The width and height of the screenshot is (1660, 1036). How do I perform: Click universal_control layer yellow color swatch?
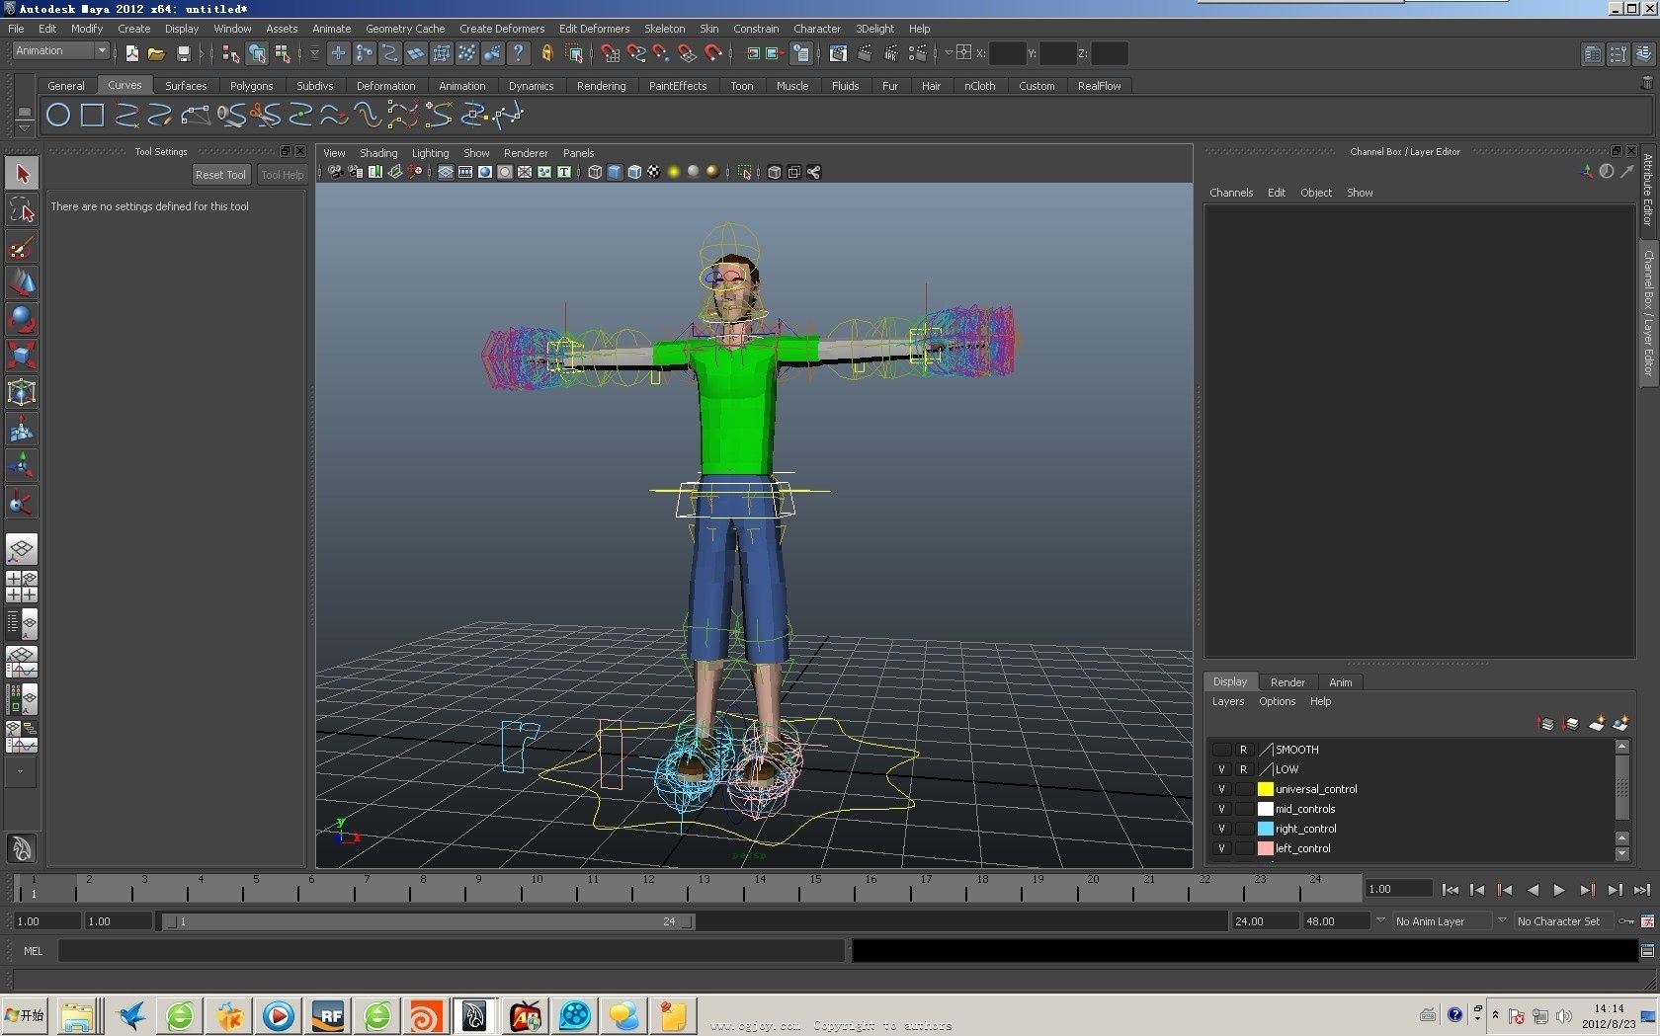(1265, 789)
